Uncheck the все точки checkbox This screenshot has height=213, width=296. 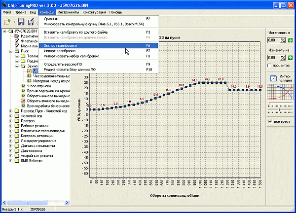point(270,122)
